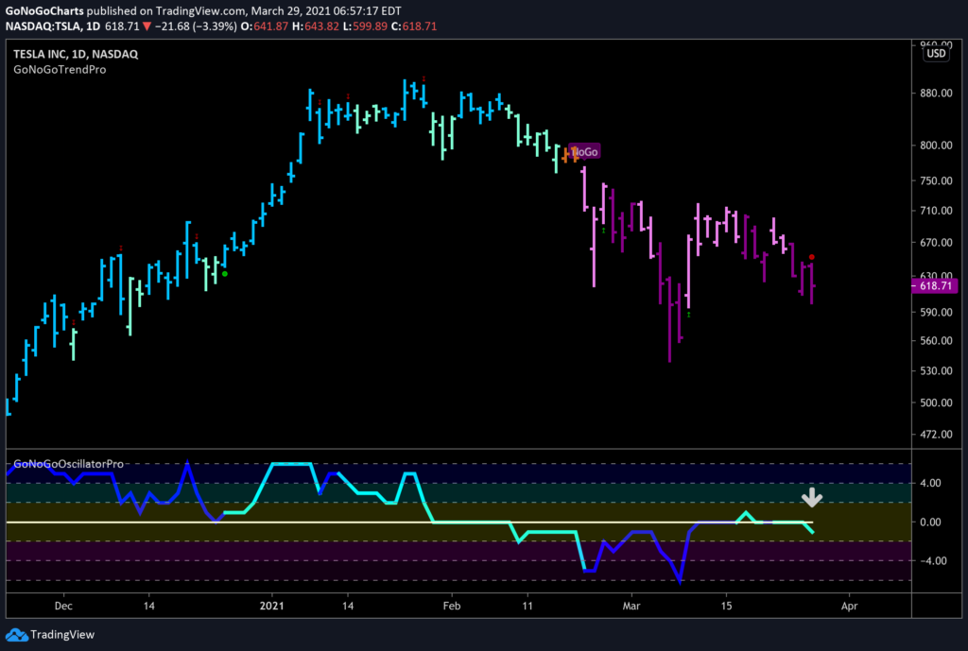The height and width of the screenshot is (651, 968).
Task: Click the TradingView wordmark at bottom left
Action: pyautogui.click(x=62, y=634)
